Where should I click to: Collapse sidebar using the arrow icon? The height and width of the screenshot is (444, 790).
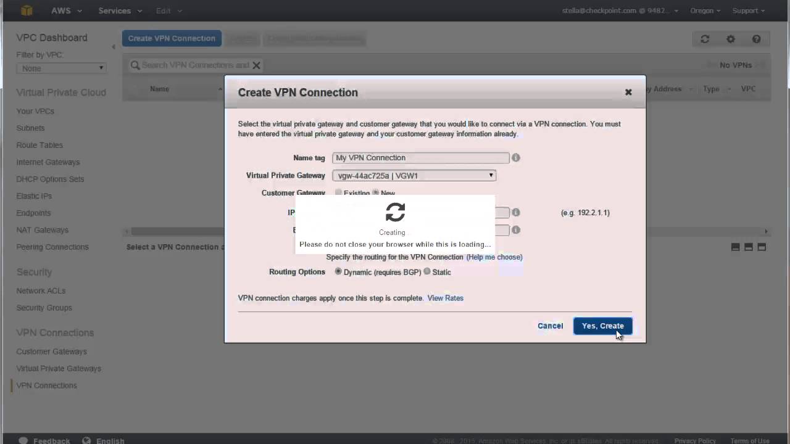click(x=114, y=47)
